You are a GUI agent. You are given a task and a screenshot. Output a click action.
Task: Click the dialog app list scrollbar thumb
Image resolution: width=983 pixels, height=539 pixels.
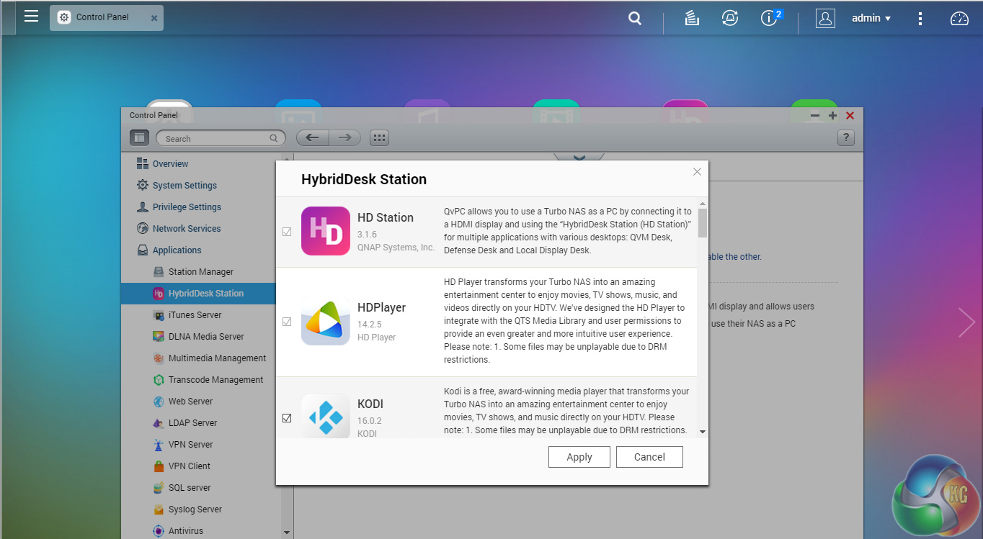pos(703,223)
